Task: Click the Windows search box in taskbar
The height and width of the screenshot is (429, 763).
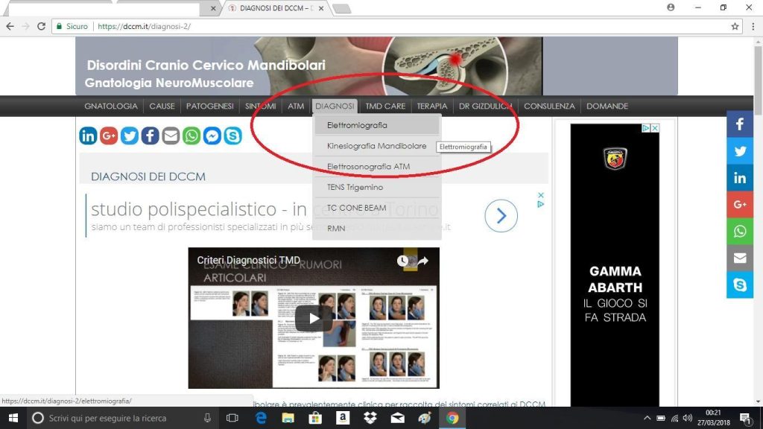Action: coord(121,418)
